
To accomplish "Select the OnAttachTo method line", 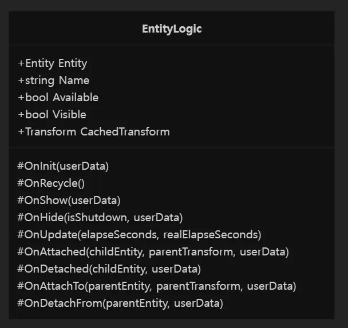I will pos(157,286).
